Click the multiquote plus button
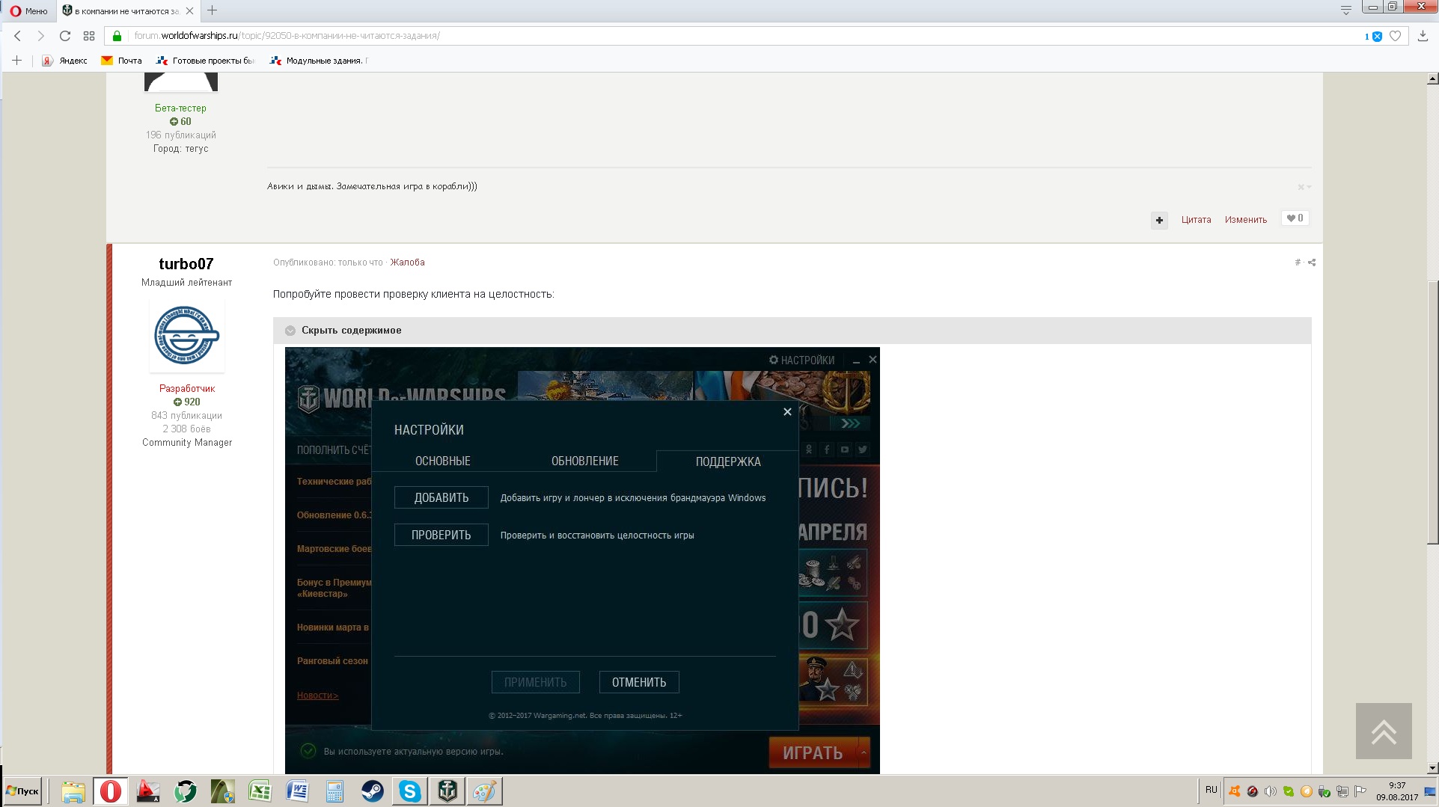Screen dimensions: 1439x807 click(x=1159, y=220)
